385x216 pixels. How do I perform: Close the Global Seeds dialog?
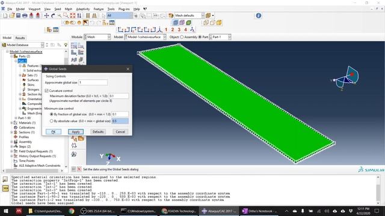click(128, 69)
